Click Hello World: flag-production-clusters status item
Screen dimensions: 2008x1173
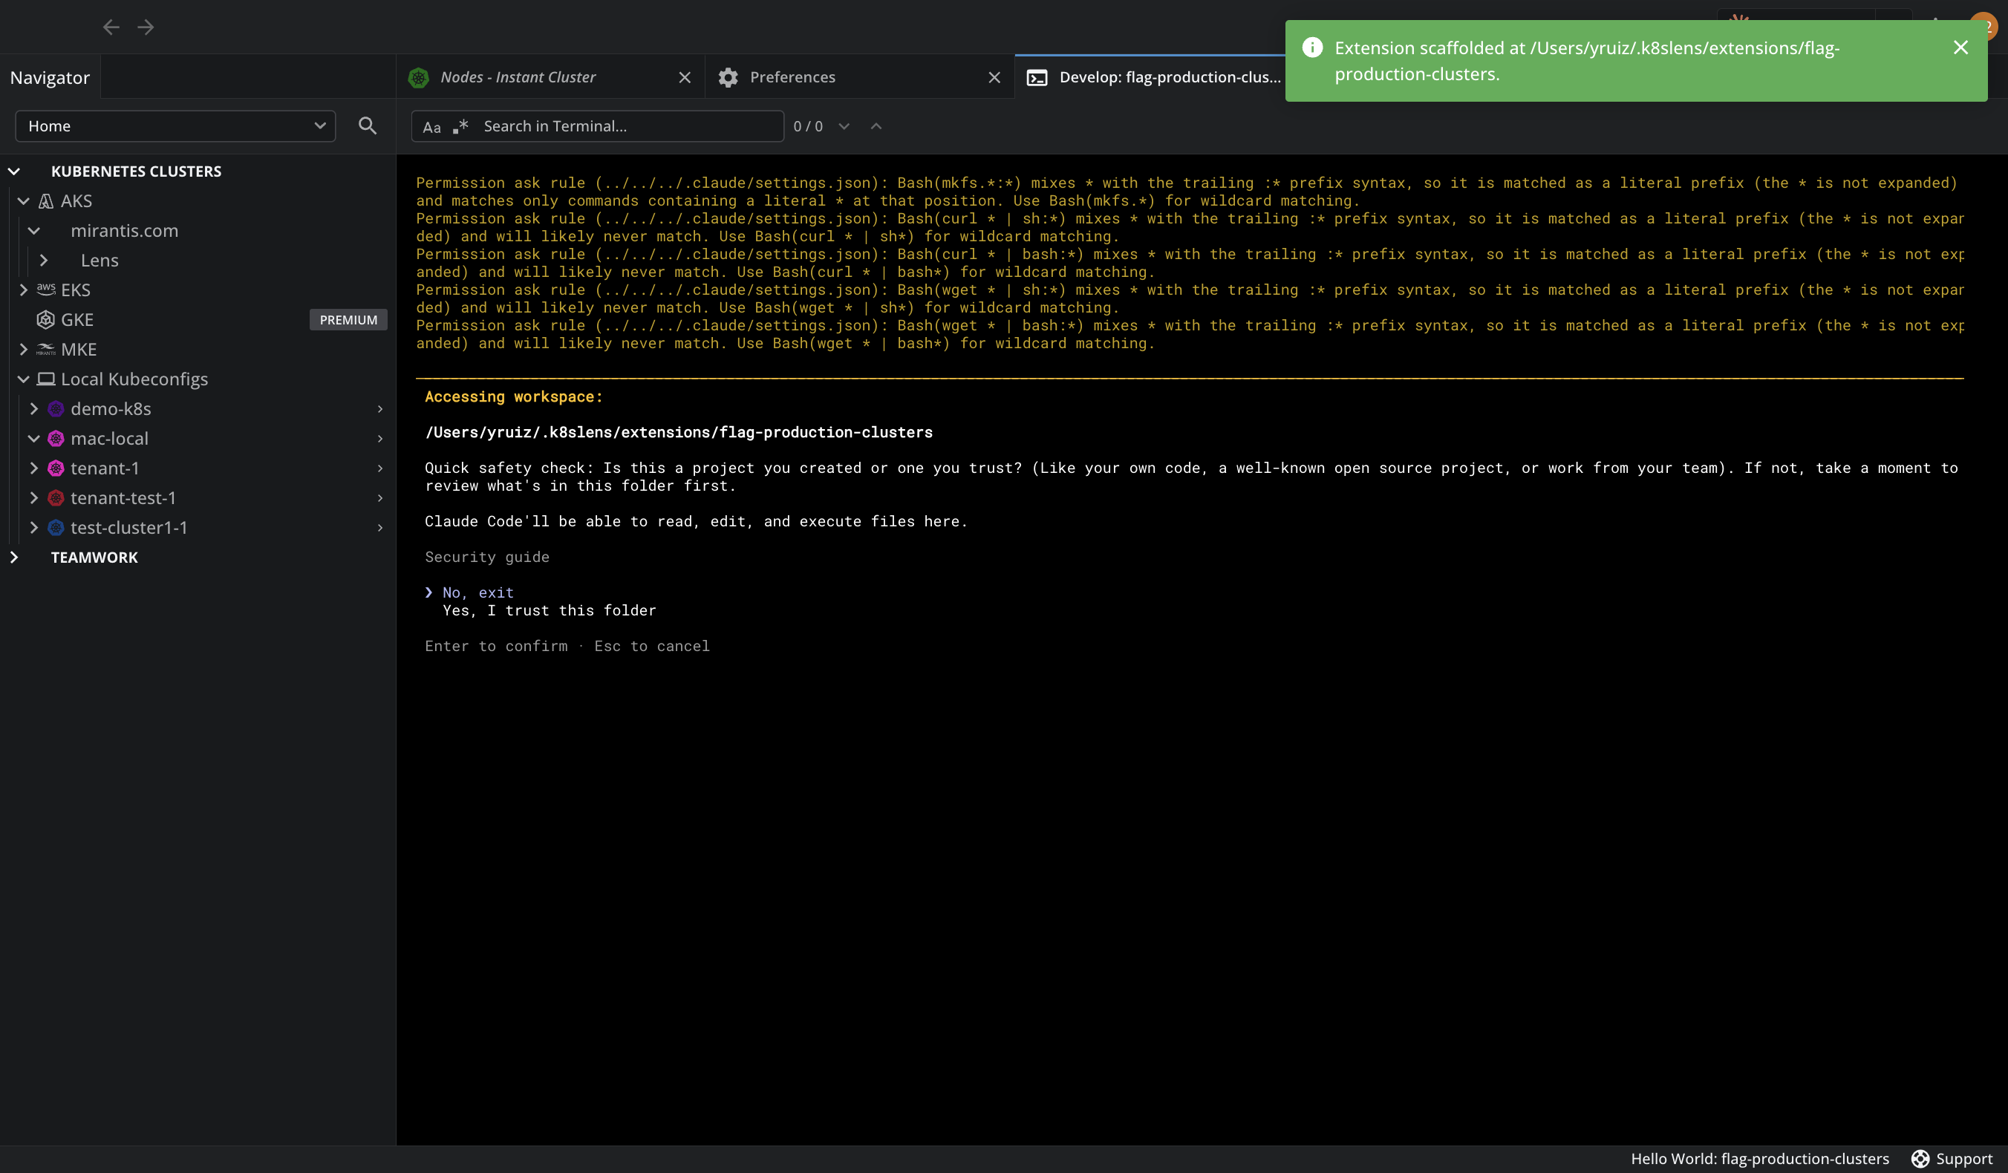1759,1159
